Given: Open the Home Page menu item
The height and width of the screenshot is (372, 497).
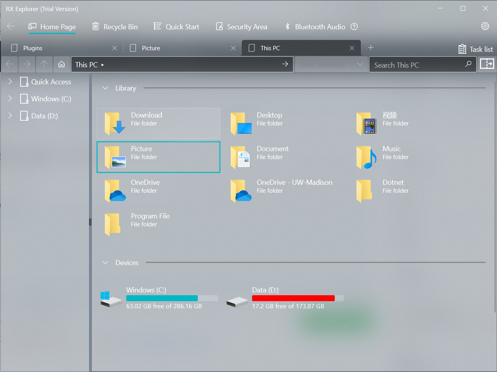Looking at the screenshot, I should (52, 27).
